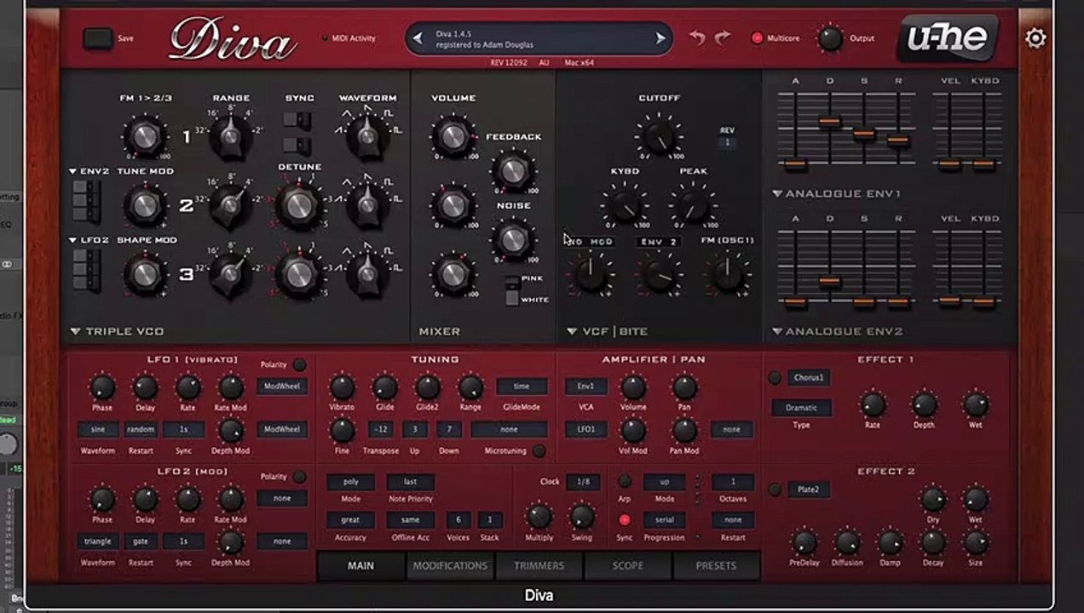Open the ENV2 tune mod source menu
1084x613 pixels.
click(89, 171)
